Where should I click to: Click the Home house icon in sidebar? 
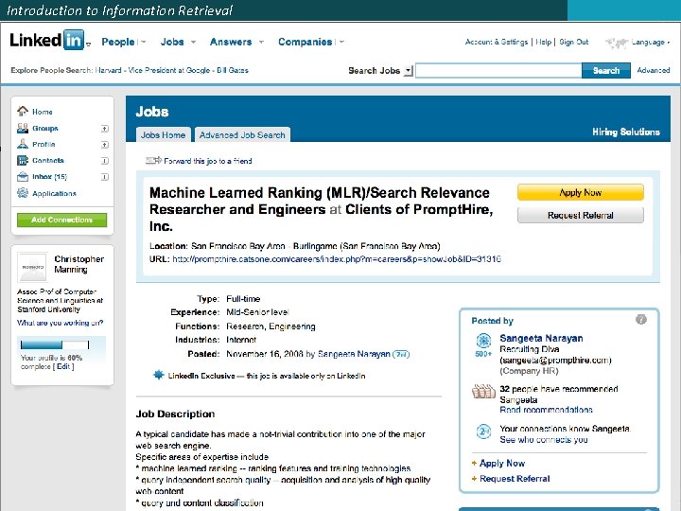click(x=23, y=112)
